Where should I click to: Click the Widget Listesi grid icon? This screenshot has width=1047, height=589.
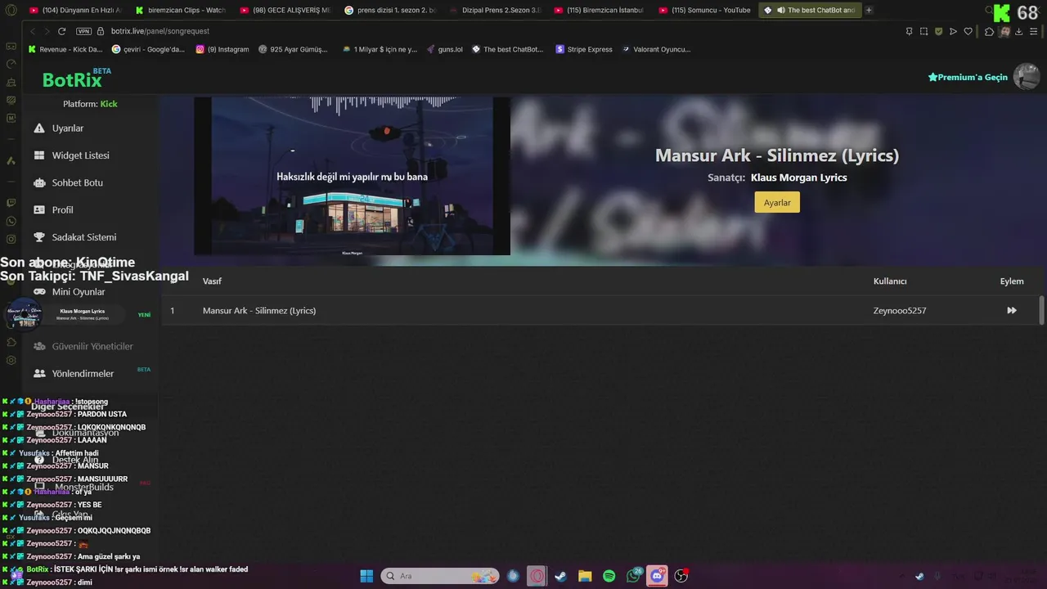click(39, 155)
